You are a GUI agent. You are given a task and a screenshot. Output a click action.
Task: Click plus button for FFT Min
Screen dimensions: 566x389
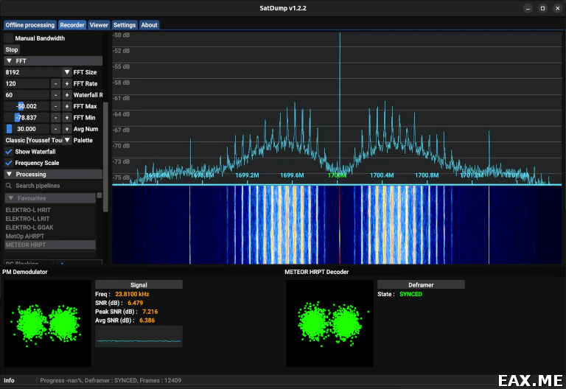coord(67,118)
